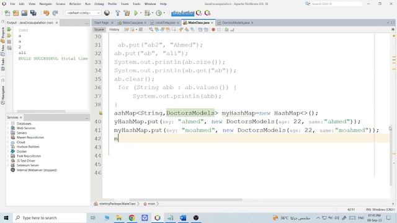This screenshot has height=223, width=397.
Task: Click the Find Selection magnifier in the editor toolbar
Action: (151, 30)
